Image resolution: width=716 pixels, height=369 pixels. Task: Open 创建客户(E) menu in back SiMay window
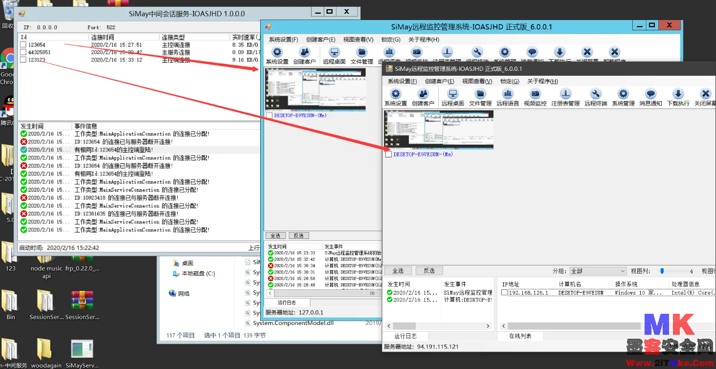click(x=321, y=40)
